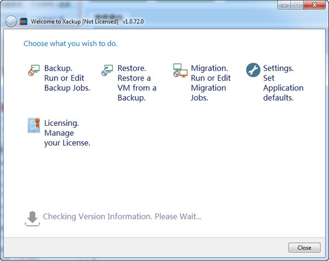Maximize the Xackup window
Image resolution: width=329 pixels, height=261 pixels.
tap(297, 5)
